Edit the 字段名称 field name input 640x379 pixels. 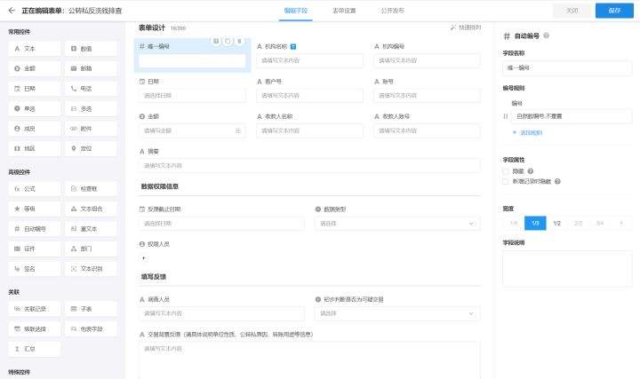click(x=567, y=67)
